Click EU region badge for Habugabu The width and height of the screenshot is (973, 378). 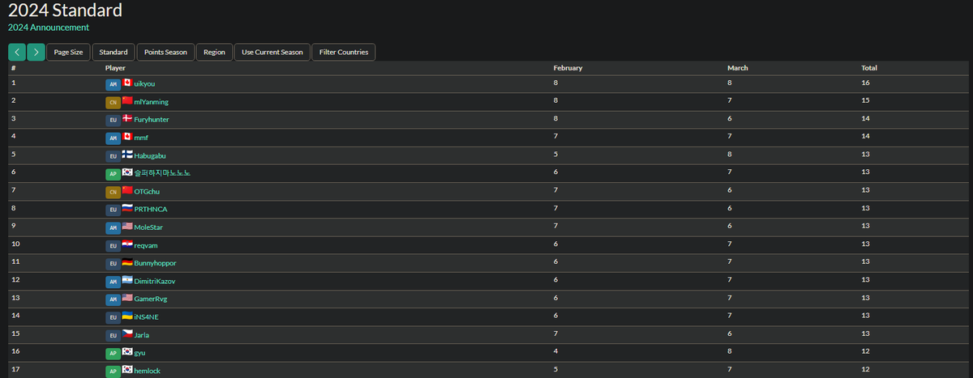coord(113,155)
